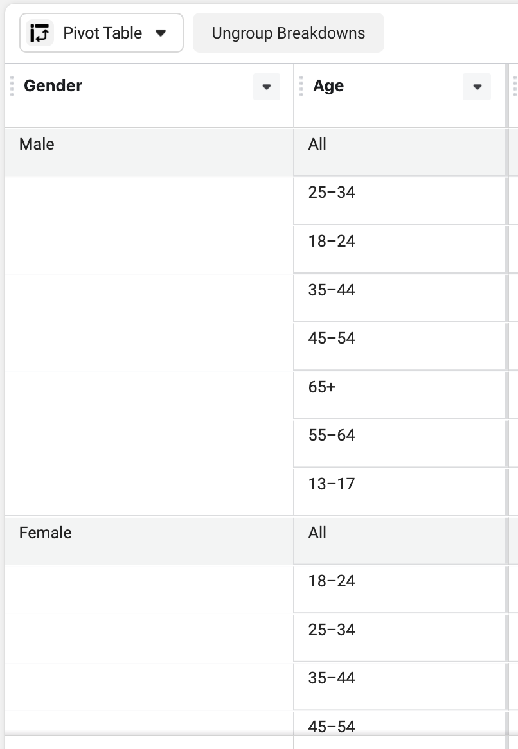Screen dimensions: 518x749
Task: Click the Female 18–24 age cell
Action: [x=332, y=581]
